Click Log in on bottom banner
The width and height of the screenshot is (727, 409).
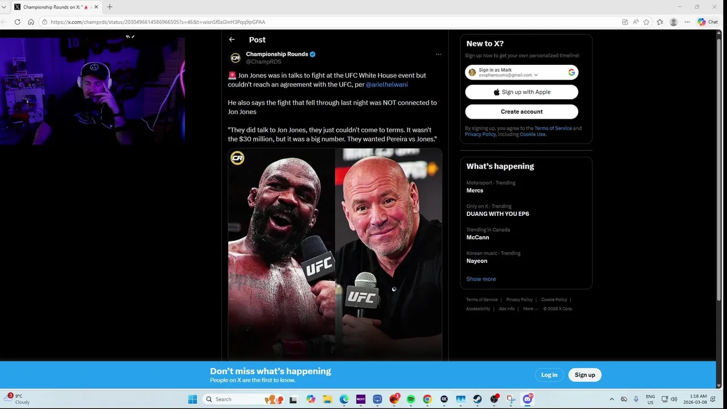click(549, 375)
